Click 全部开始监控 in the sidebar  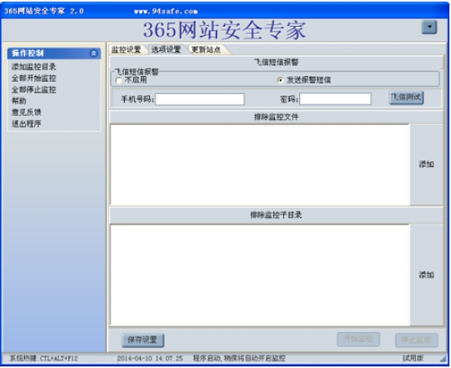pyautogui.click(x=33, y=78)
